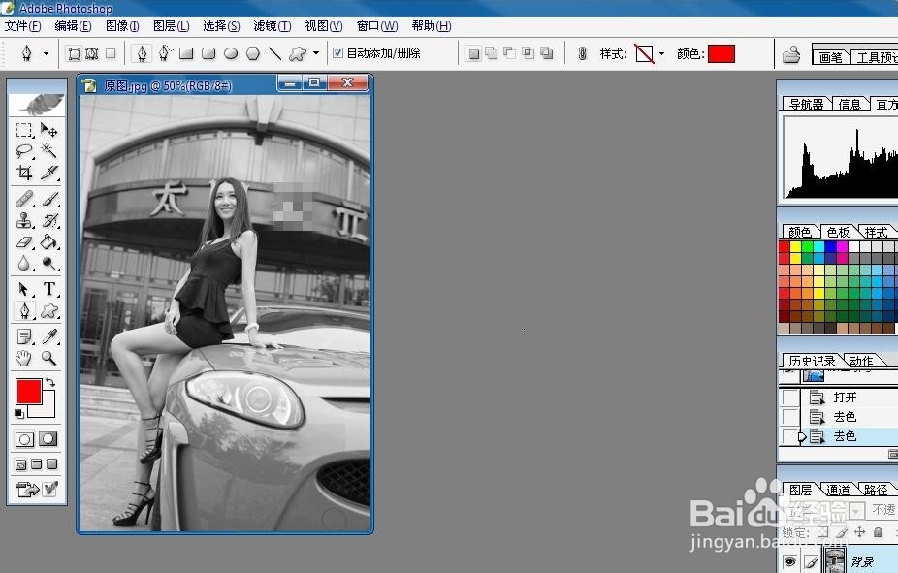Select the Lasso tool

coord(24,151)
